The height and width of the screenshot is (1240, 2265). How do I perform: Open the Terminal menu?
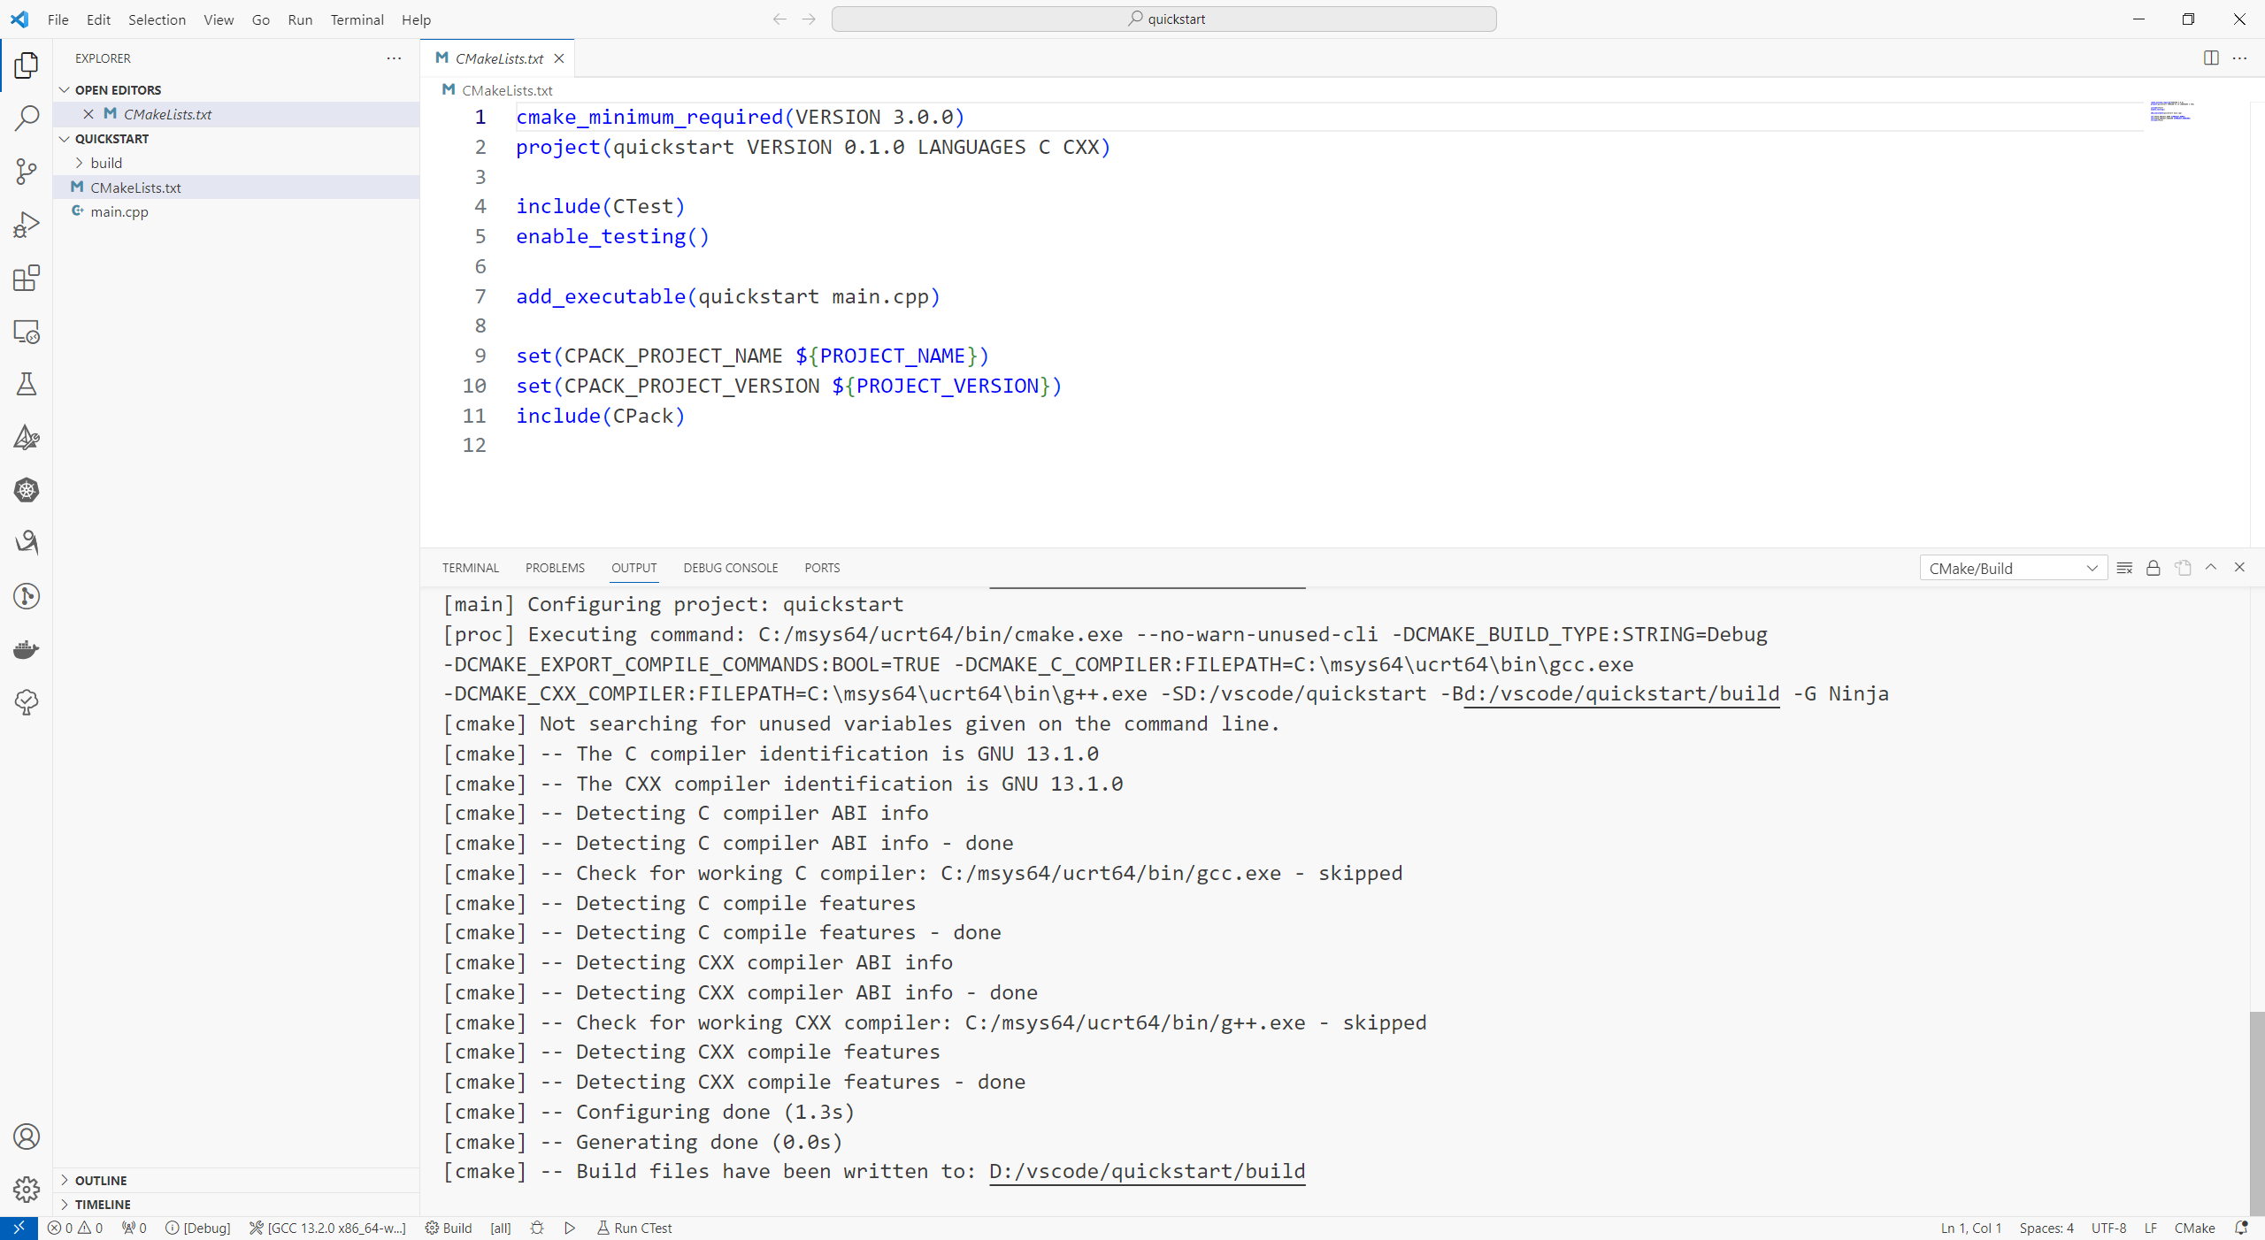point(357,19)
